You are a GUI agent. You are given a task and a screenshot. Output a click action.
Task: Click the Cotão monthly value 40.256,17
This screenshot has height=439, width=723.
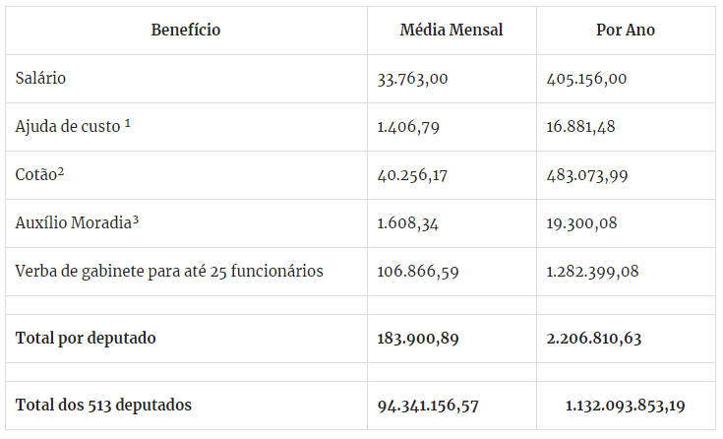click(x=412, y=175)
